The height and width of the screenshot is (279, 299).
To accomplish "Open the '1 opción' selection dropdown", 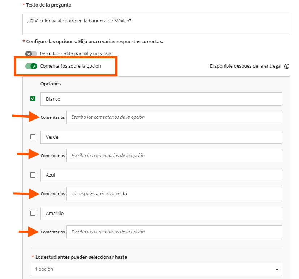I will click(x=156, y=270).
